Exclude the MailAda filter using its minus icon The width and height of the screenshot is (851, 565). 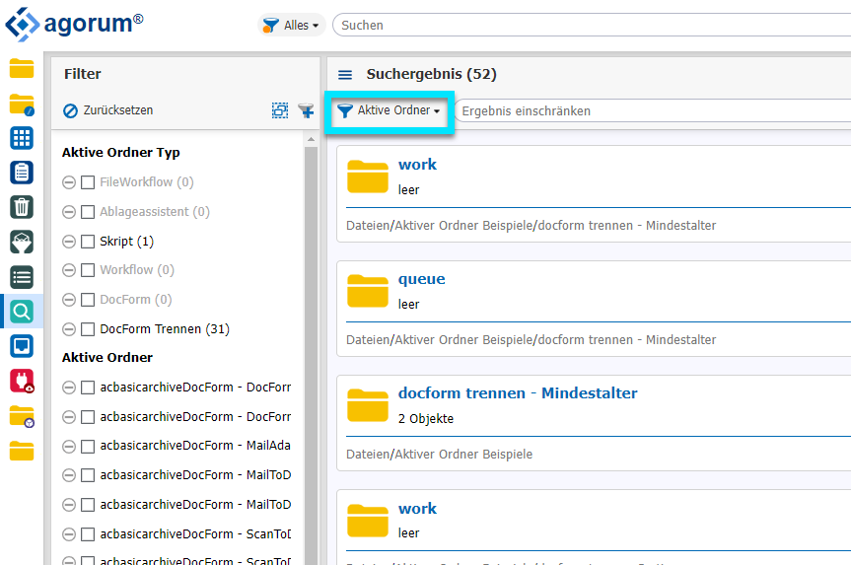[x=69, y=446]
